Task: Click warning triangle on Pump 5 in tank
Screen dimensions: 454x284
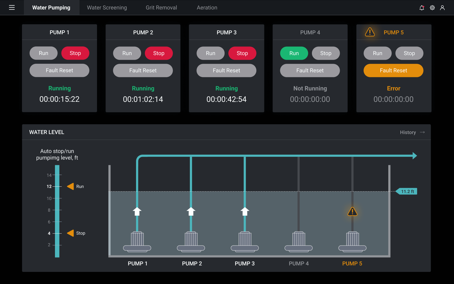Action: (352, 212)
